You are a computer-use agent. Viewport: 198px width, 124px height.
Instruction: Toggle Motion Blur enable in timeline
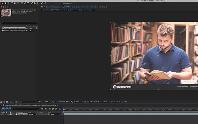tap(56, 109)
